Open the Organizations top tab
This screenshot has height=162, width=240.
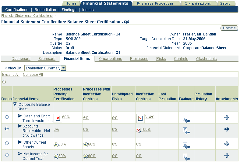point(198,3)
